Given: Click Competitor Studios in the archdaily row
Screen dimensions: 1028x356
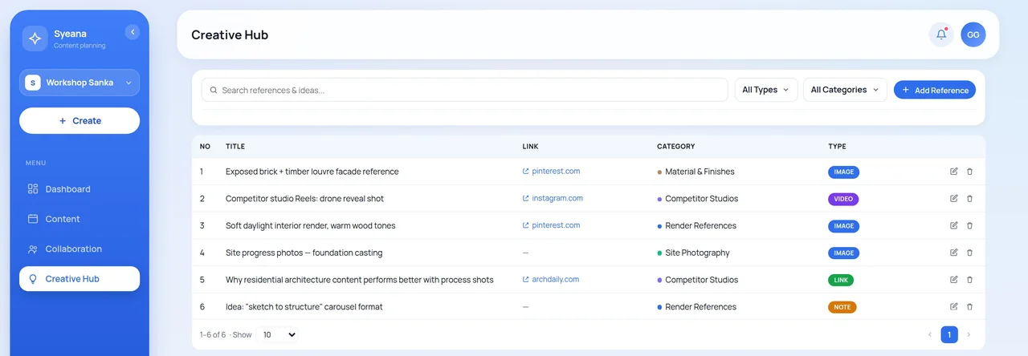Looking at the screenshot, I should click(x=698, y=280).
